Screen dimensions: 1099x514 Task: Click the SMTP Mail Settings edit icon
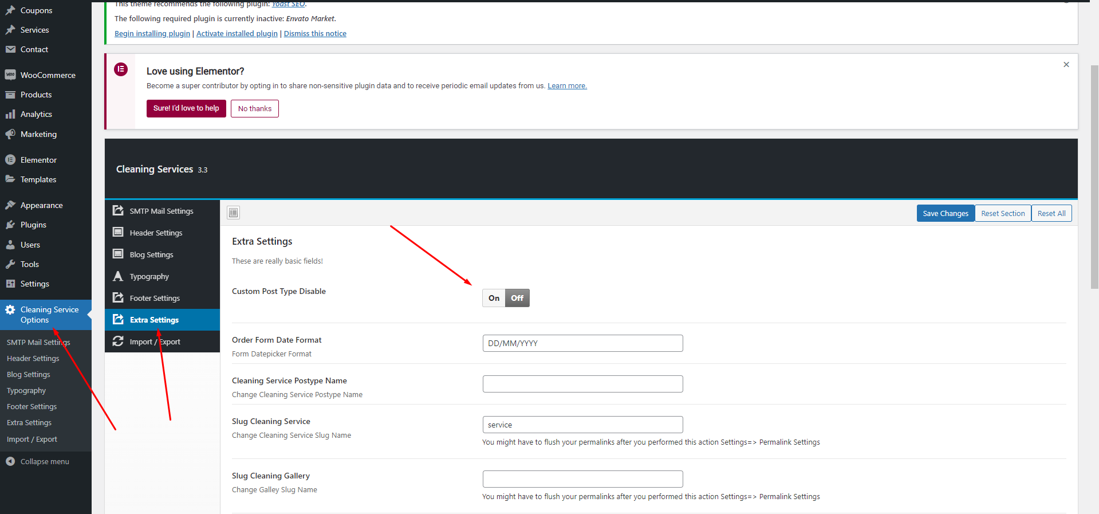click(118, 210)
